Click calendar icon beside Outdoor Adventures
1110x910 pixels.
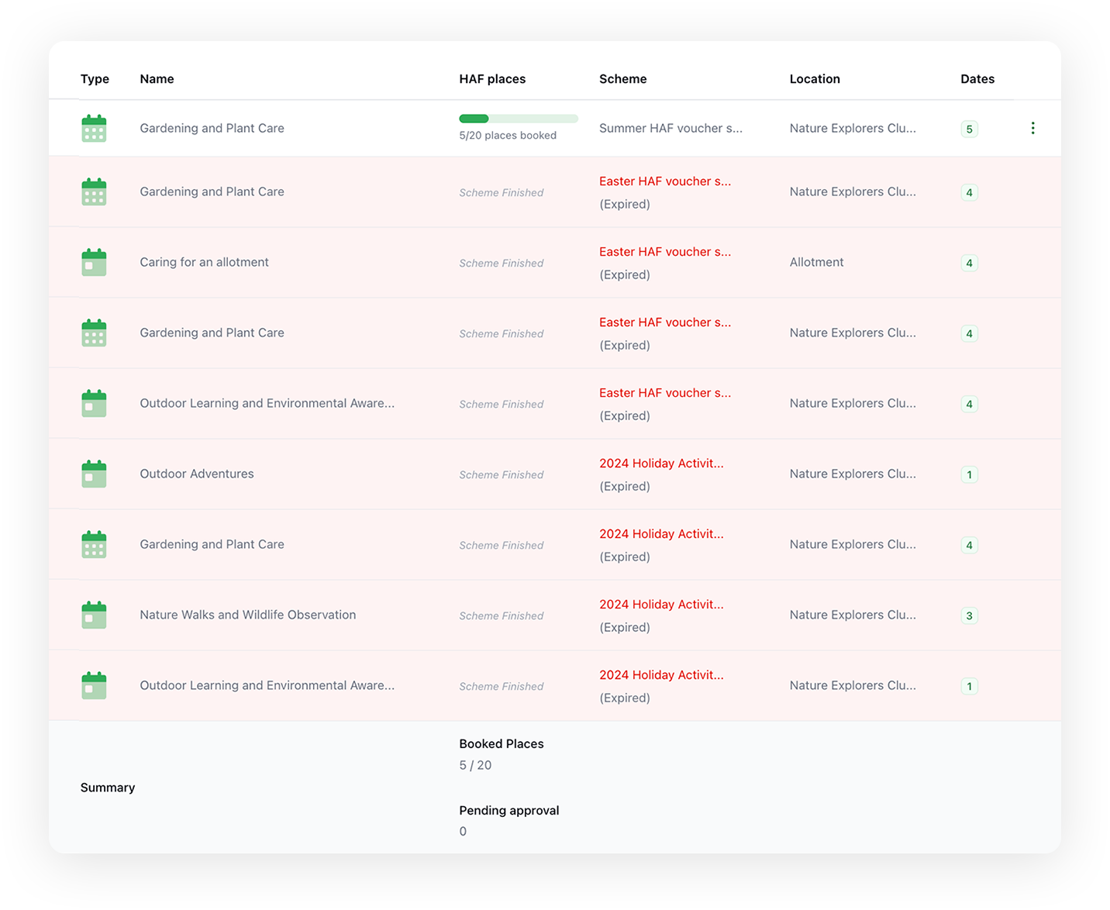94,474
